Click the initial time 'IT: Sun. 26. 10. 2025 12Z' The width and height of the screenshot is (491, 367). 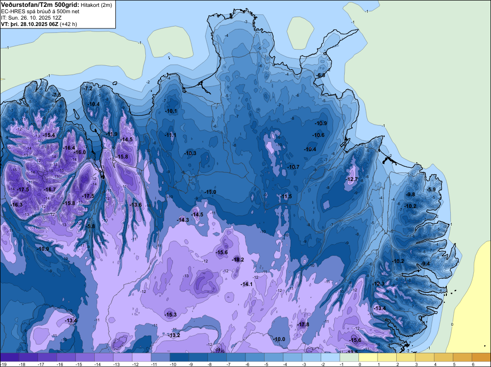click(31, 18)
